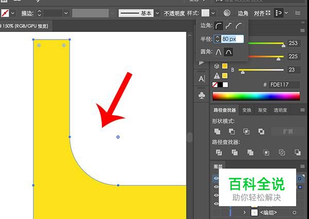Viewport: 309px width, 219px height.
Task: Click the Merge pathfinder icon
Action: (x=250, y=152)
